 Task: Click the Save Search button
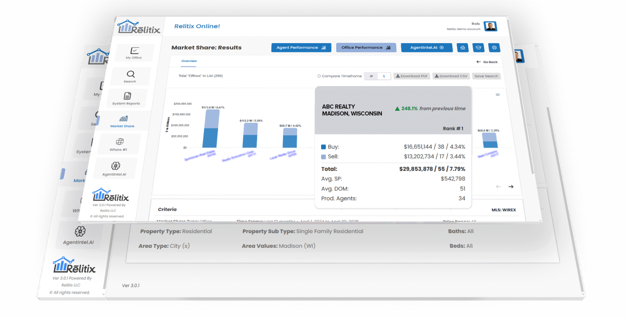click(486, 76)
